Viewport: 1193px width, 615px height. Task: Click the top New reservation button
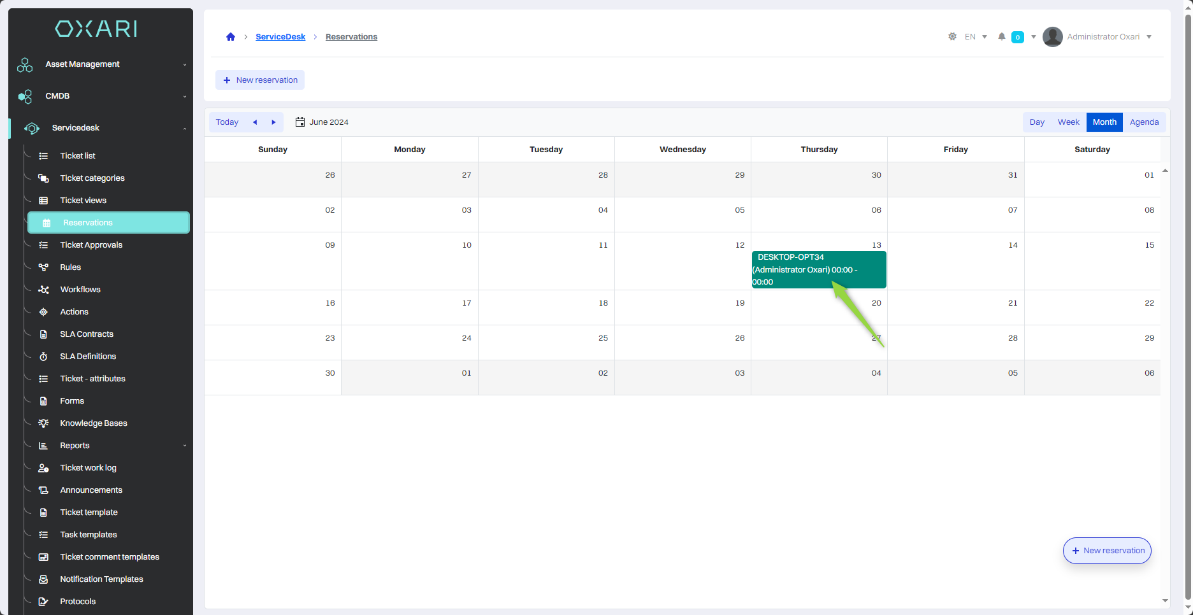pyautogui.click(x=260, y=80)
